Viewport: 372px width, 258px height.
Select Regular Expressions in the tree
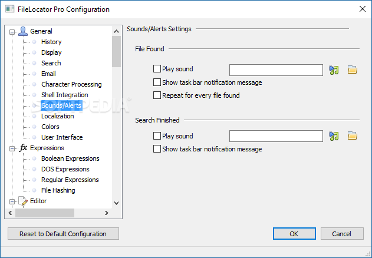tap(70, 180)
